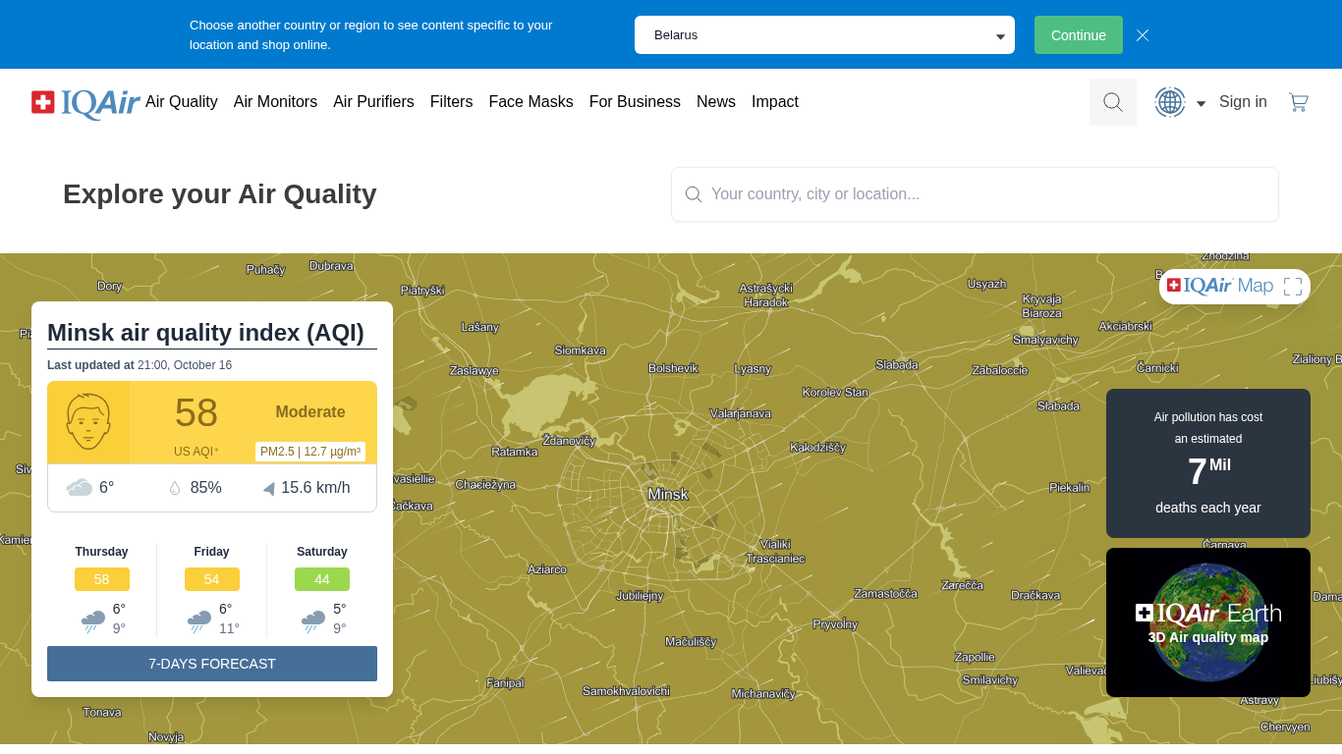Click the Piekalin map label
The width and height of the screenshot is (1342, 754).
tap(1069, 488)
